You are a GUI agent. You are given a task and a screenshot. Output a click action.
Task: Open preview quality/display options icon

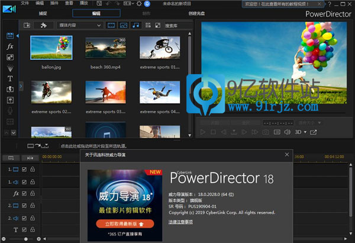[277, 132]
